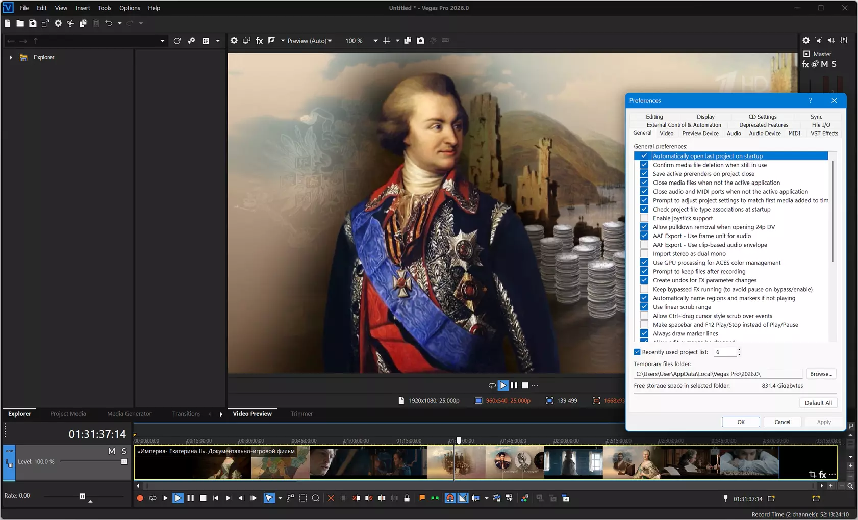Click OK in the Preferences dialog
The height and width of the screenshot is (520, 858).
pos(741,422)
